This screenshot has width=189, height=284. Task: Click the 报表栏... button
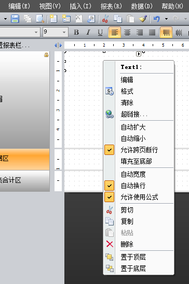coord(15,45)
